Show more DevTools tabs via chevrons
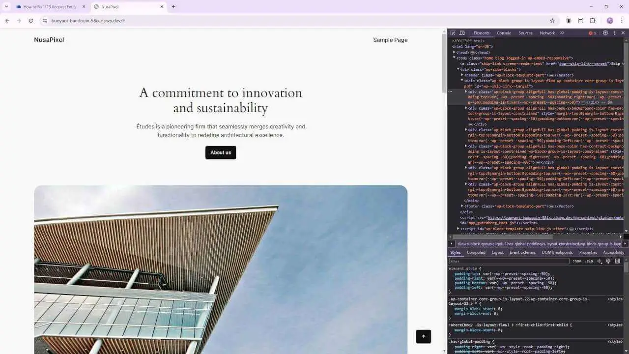Viewport: 629px width, 354px height. coord(562,33)
